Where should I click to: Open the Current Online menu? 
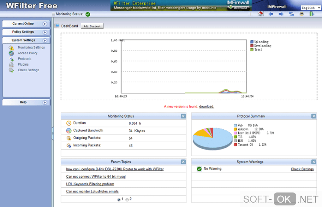tap(26, 24)
